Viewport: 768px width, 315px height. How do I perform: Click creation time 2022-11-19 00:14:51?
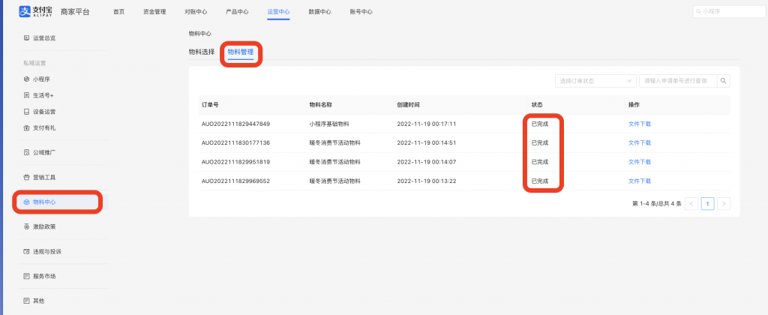[427, 143]
